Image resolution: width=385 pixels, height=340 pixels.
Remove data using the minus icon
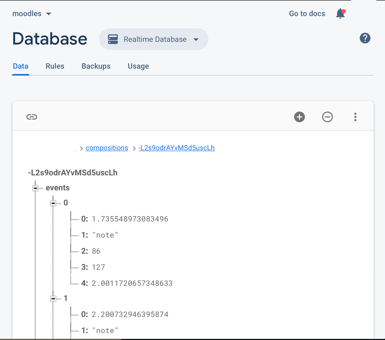327,117
